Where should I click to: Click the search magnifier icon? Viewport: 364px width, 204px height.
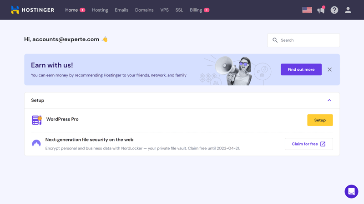(275, 40)
